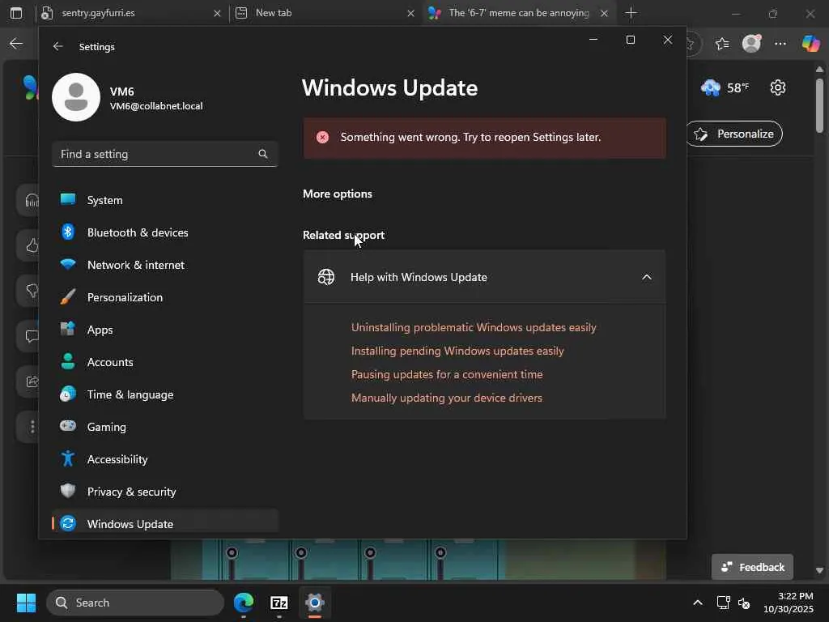Image resolution: width=829 pixels, height=622 pixels.
Task: Open the clock showing 3:22 PM
Action: coord(789,603)
